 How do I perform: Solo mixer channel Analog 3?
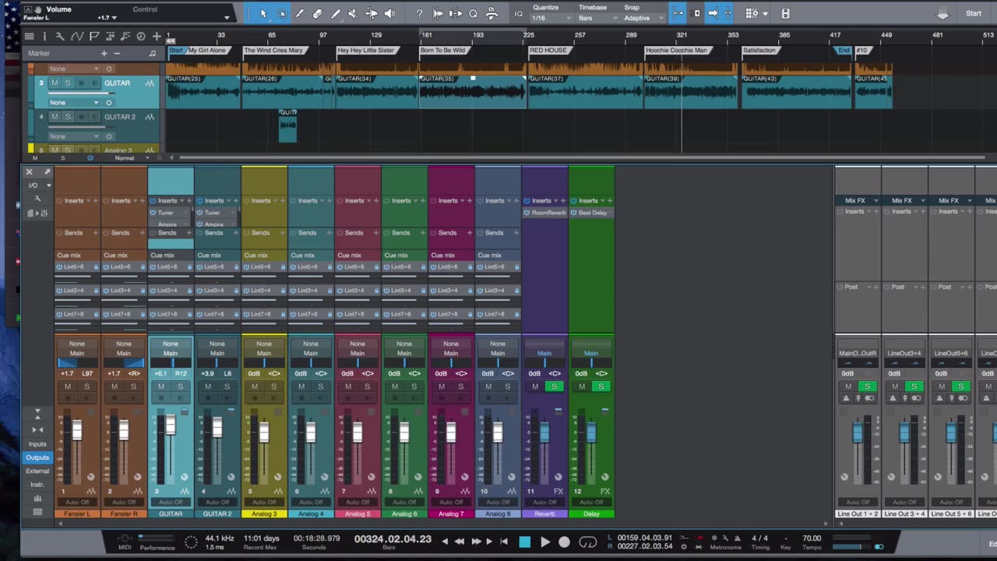point(273,386)
